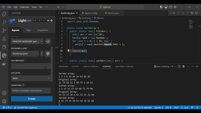201x113 pixels.
Task: Stop the debug session
Action: [196, 13]
